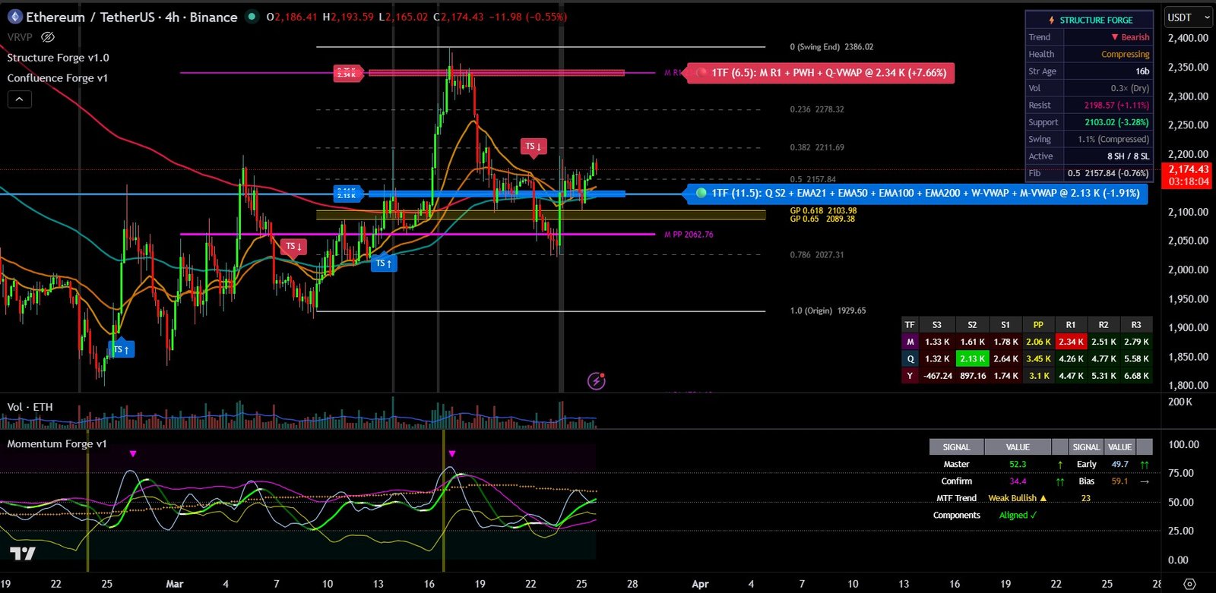The height and width of the screenshot is (593, 1216).
Task: Click the Early value 49.7
Action: pos(1119,464)
